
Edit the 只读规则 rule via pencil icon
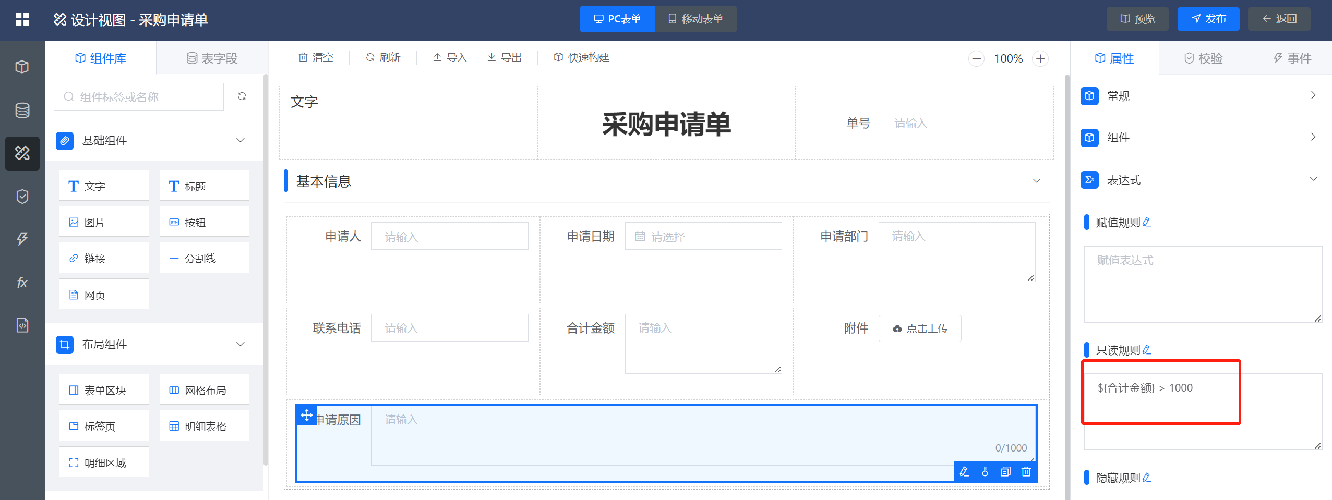coord(1147,350)
